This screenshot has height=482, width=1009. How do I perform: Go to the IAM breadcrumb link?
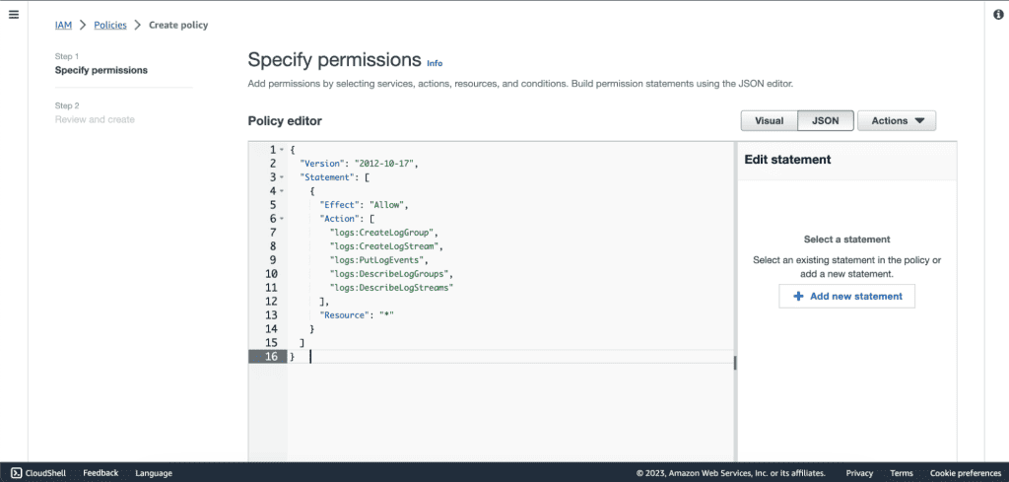click(x=63, y=25)
